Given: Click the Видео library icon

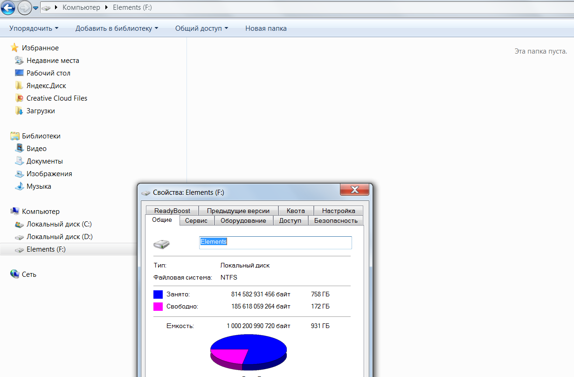Looking at the screenshot, I should point(19,149).
